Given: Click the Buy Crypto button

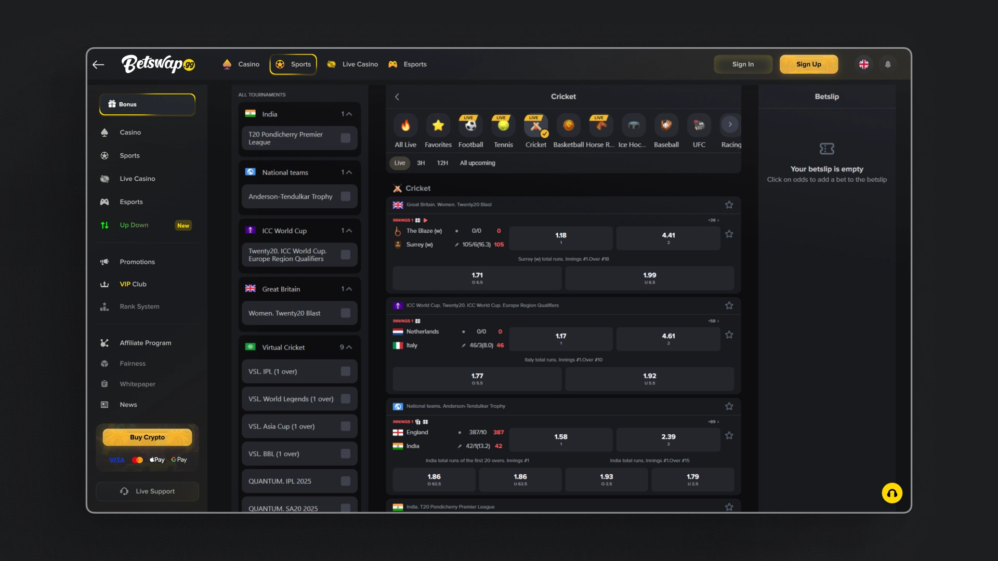Looking at the screenshot, I should coord(147,437).
